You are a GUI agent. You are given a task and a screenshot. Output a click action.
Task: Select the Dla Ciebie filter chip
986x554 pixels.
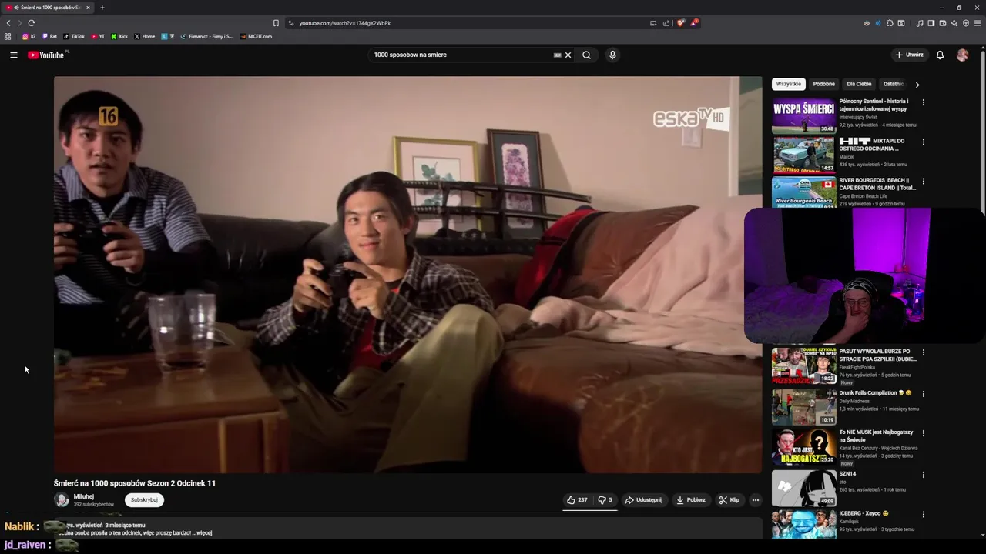(x=859, y=84)
